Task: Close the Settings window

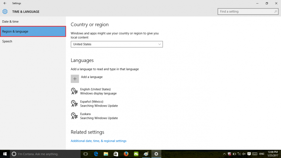Action: [x=276, y=3]
